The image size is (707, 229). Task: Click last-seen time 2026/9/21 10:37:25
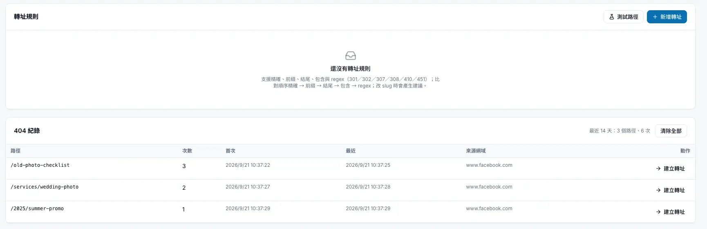[368, 165]
